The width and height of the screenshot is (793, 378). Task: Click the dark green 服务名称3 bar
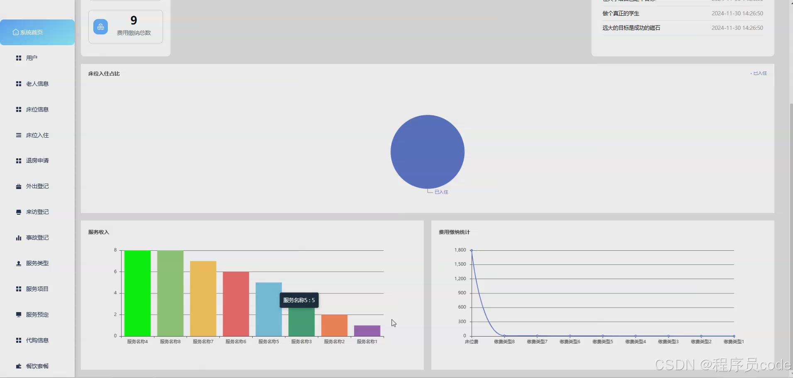(x=302, y=322)
